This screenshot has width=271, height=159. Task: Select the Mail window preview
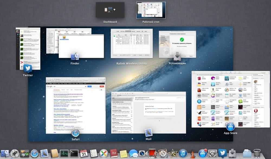point(149,112)
